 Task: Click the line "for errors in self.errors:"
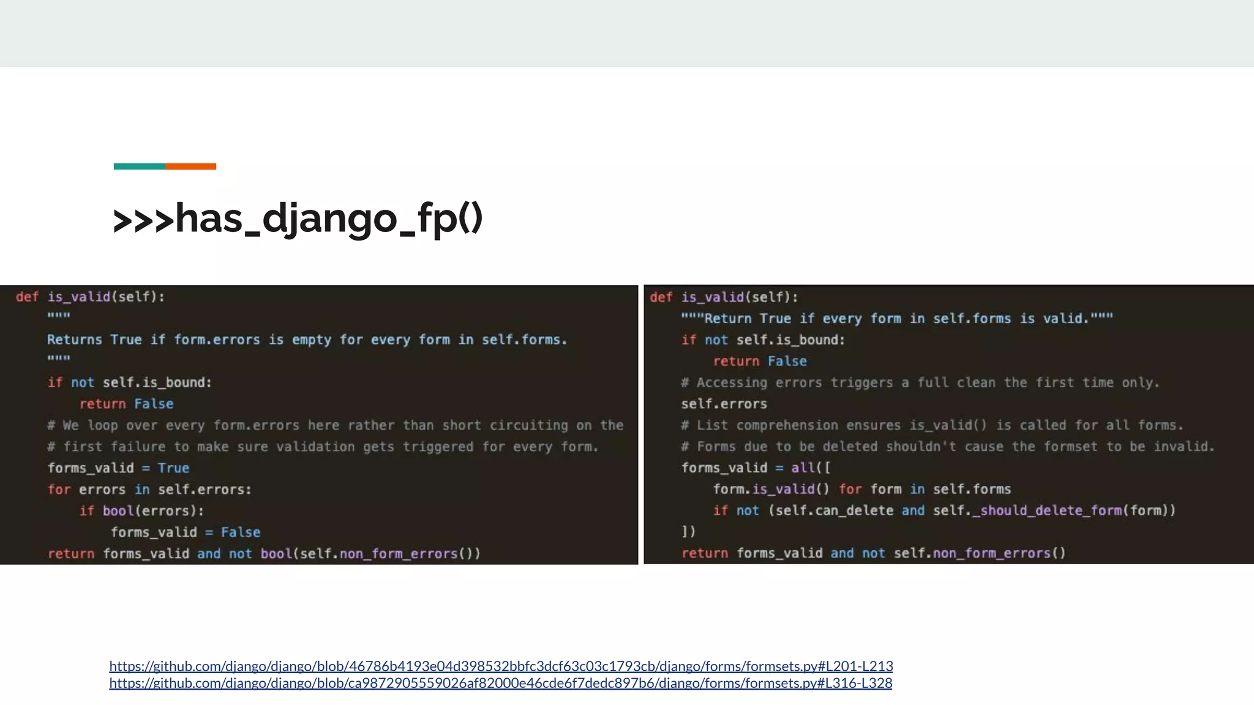150,490
